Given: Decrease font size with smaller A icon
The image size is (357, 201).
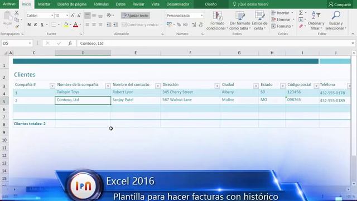Looking at the screenshot, I should (x=79, y=16).
